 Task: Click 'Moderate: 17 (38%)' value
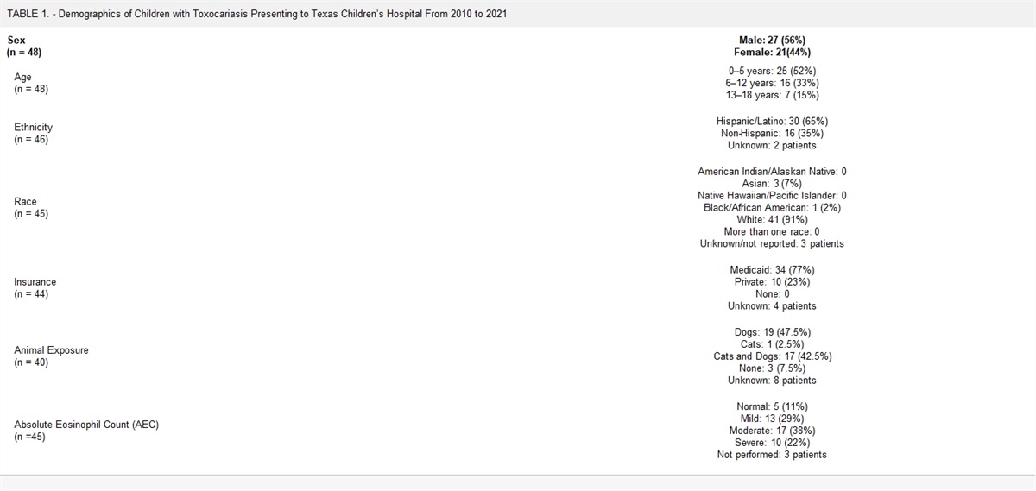(x=771, y=431)
